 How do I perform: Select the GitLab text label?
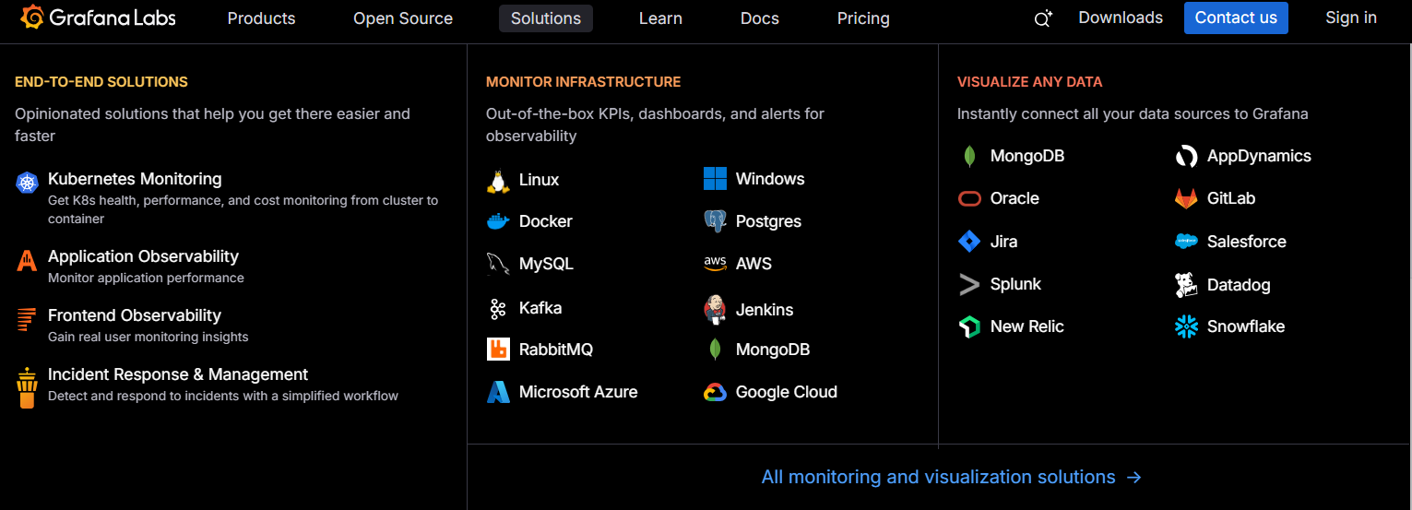tap(1231, 198)
